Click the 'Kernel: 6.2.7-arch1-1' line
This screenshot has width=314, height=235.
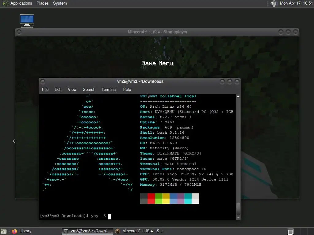pos(166,117)
